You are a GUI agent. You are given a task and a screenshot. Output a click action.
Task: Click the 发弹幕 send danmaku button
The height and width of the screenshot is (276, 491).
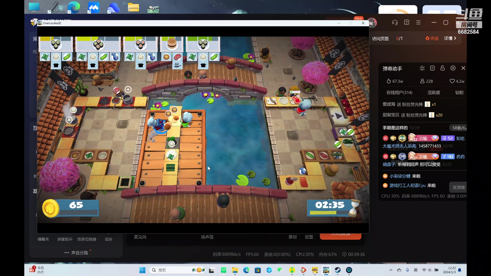(x=458, y=187)
